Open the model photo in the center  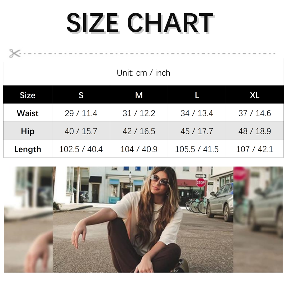[x=143, y=220]
